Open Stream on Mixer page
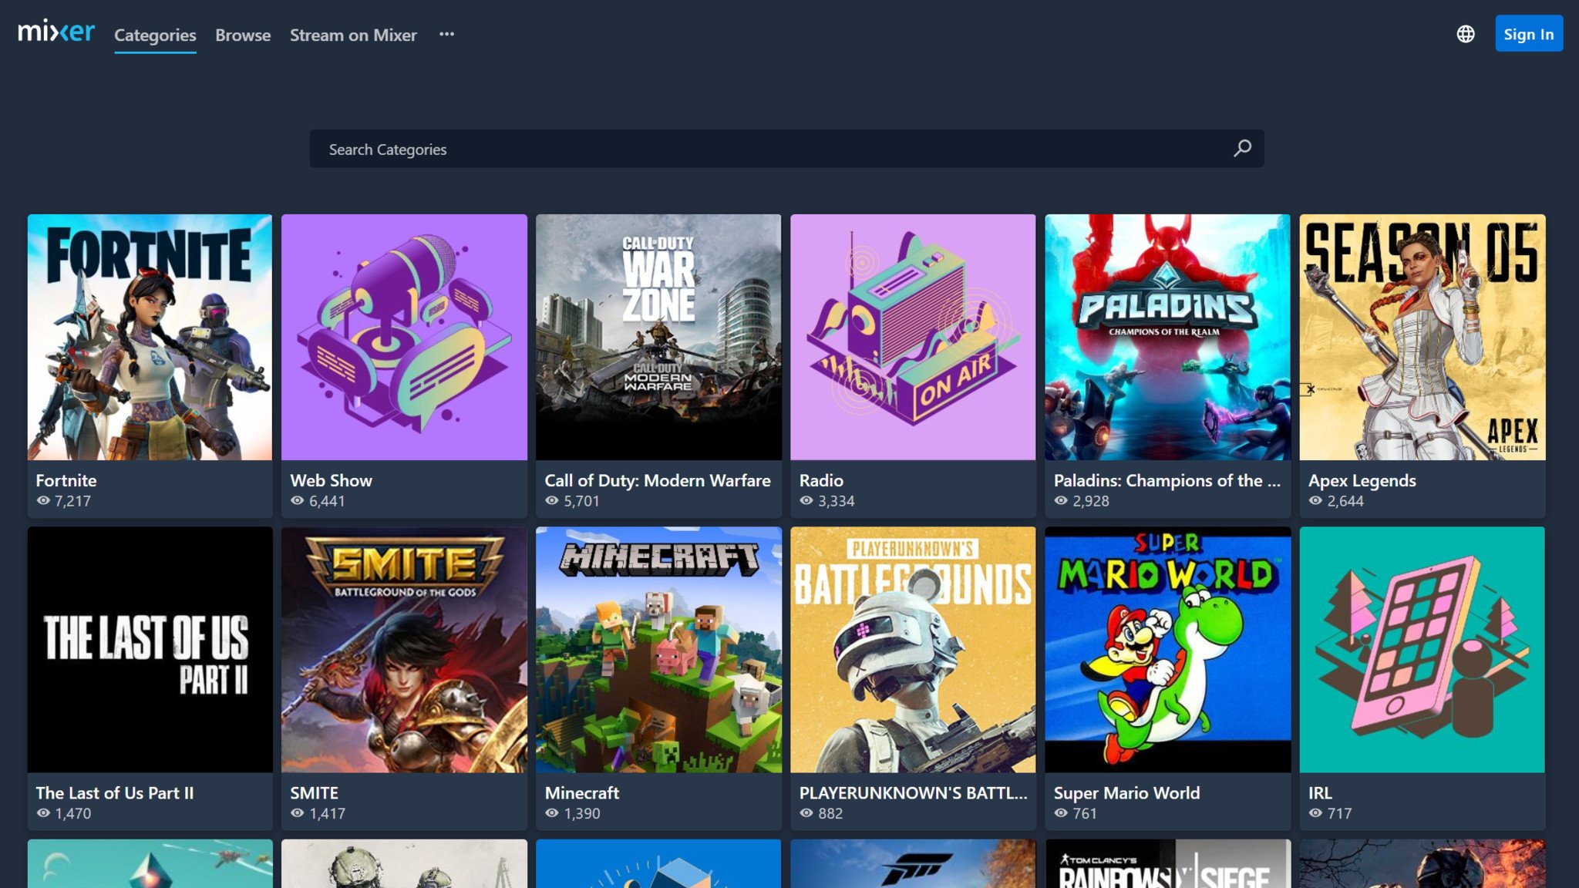Screen dimensions: 1579x888 pos(353,35)
